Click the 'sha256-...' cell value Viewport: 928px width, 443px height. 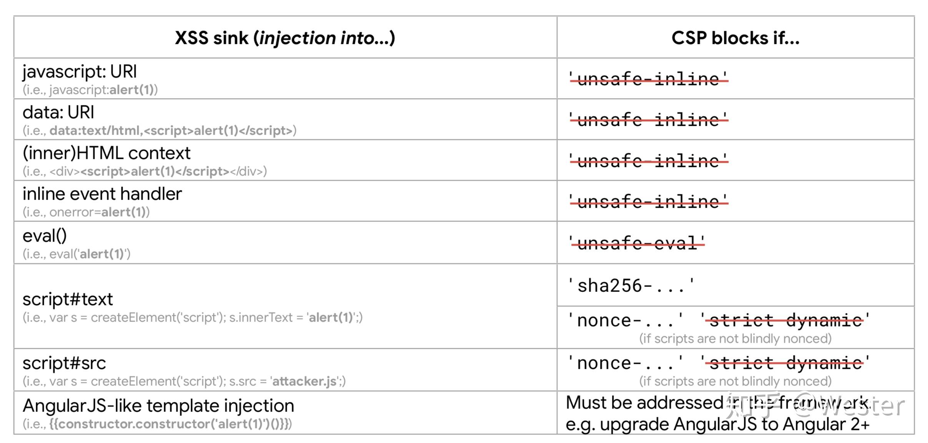coord(631,286)
